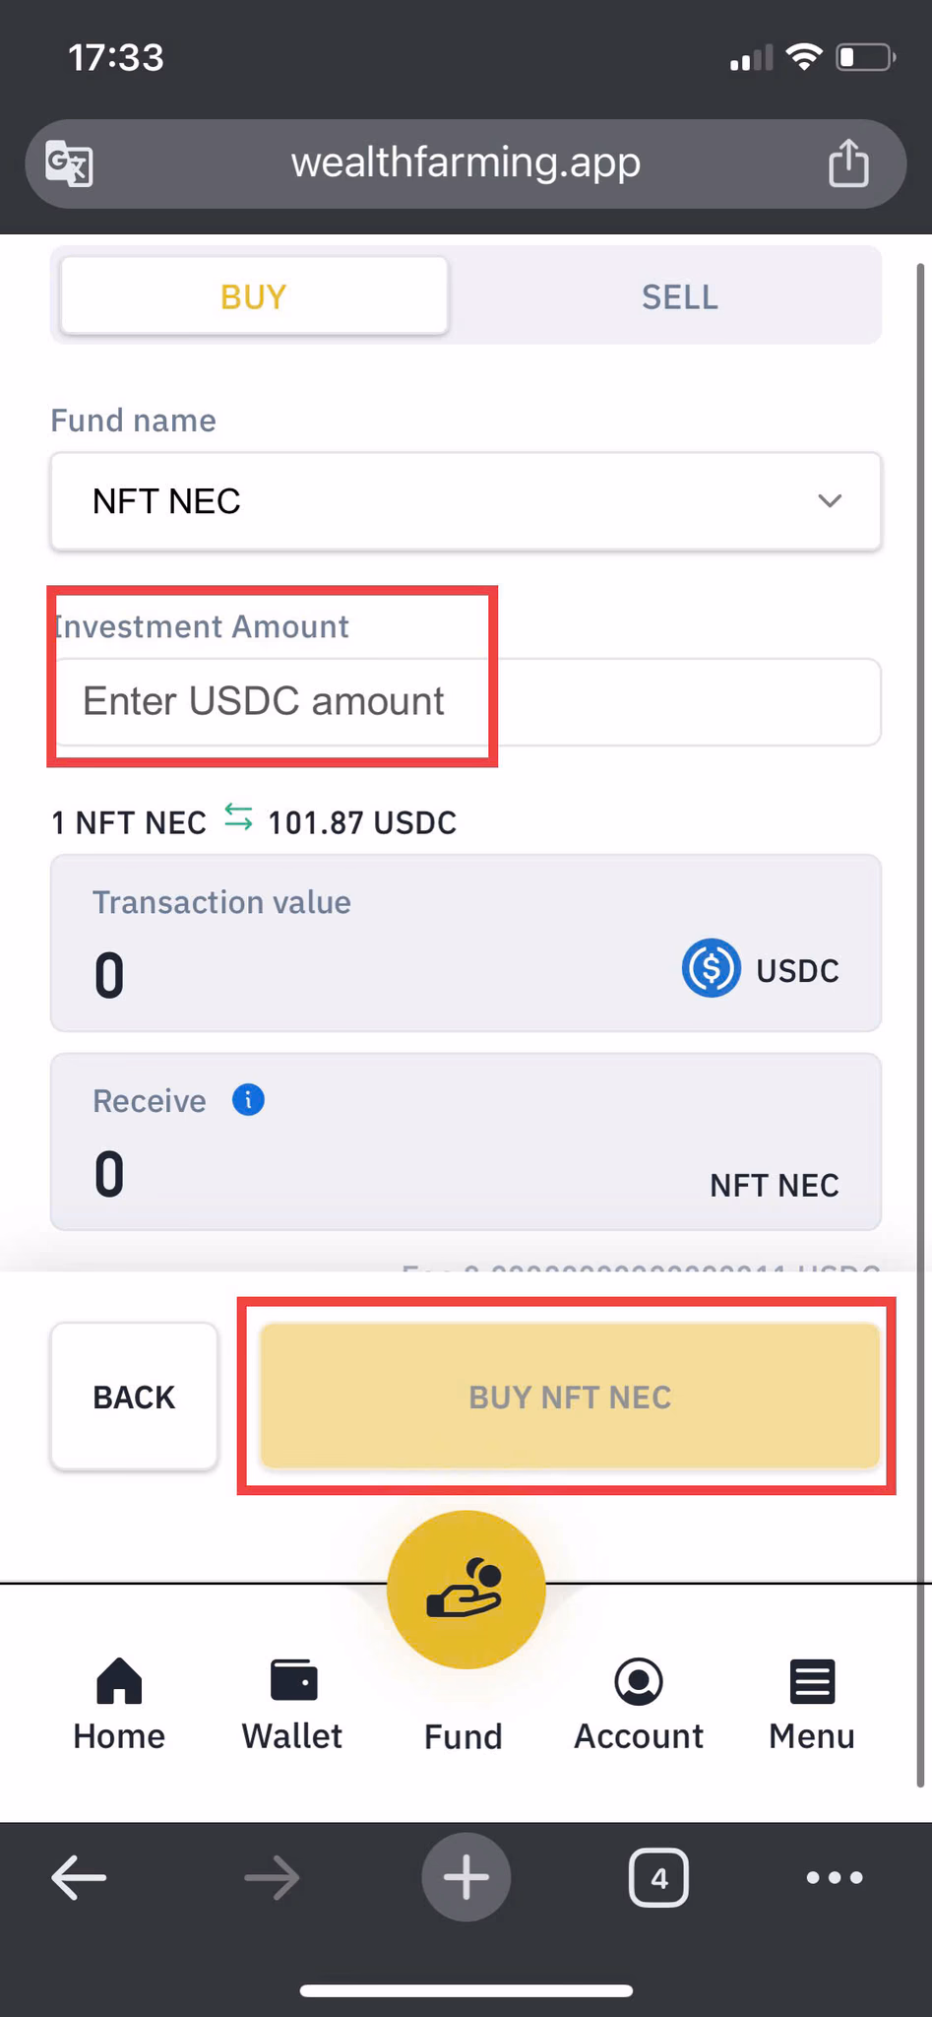Click the Enter USDC amount field
Viewport: 932px width, 2017px height.
466,701
